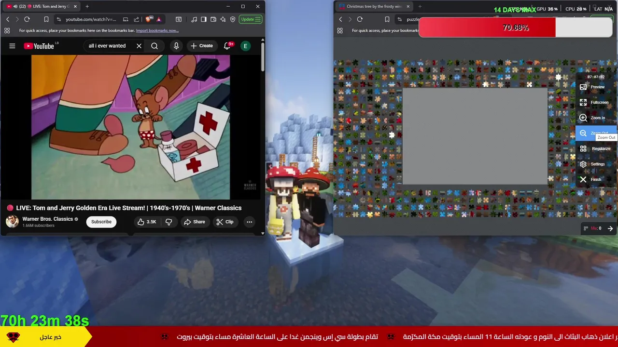618x347 pixels.
Task: Enter Fullscreen from the puzzle menu
Action: pyautogui.click(x=596, y=102)
